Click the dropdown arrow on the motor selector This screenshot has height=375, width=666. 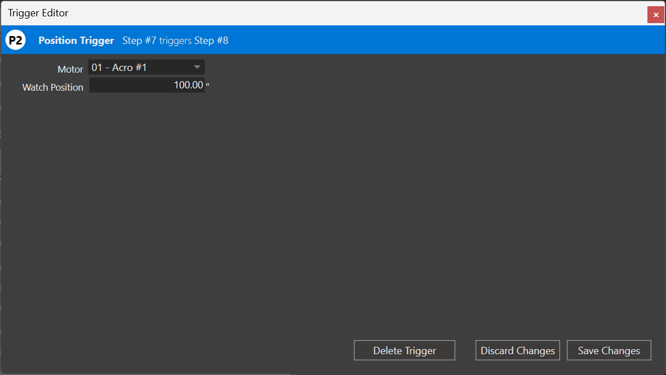197,67
